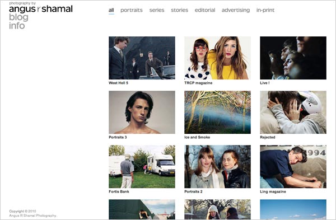Click the 'Fortis Bank' caption
The height and width of the screenshot is (220, 336).
click(119, 191)
